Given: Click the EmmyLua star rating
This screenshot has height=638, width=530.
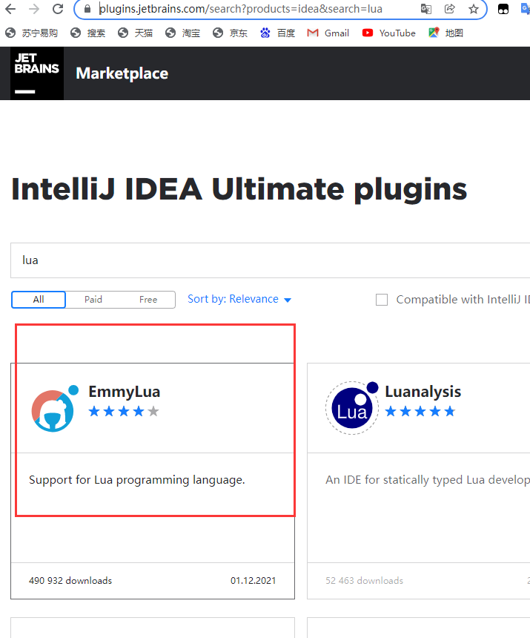Looking at the screenshot, I should coord(124,412).
